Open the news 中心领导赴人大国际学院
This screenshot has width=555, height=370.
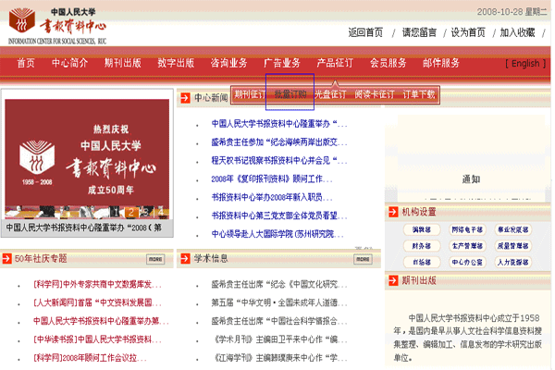(x=277, y=234)
